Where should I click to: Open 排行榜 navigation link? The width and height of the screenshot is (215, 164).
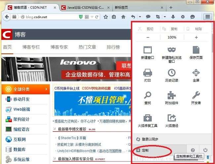point(113,47)
